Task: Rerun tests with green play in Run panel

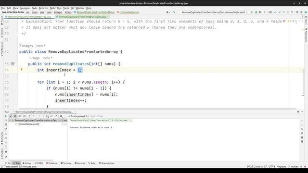Action: point(6,116)
